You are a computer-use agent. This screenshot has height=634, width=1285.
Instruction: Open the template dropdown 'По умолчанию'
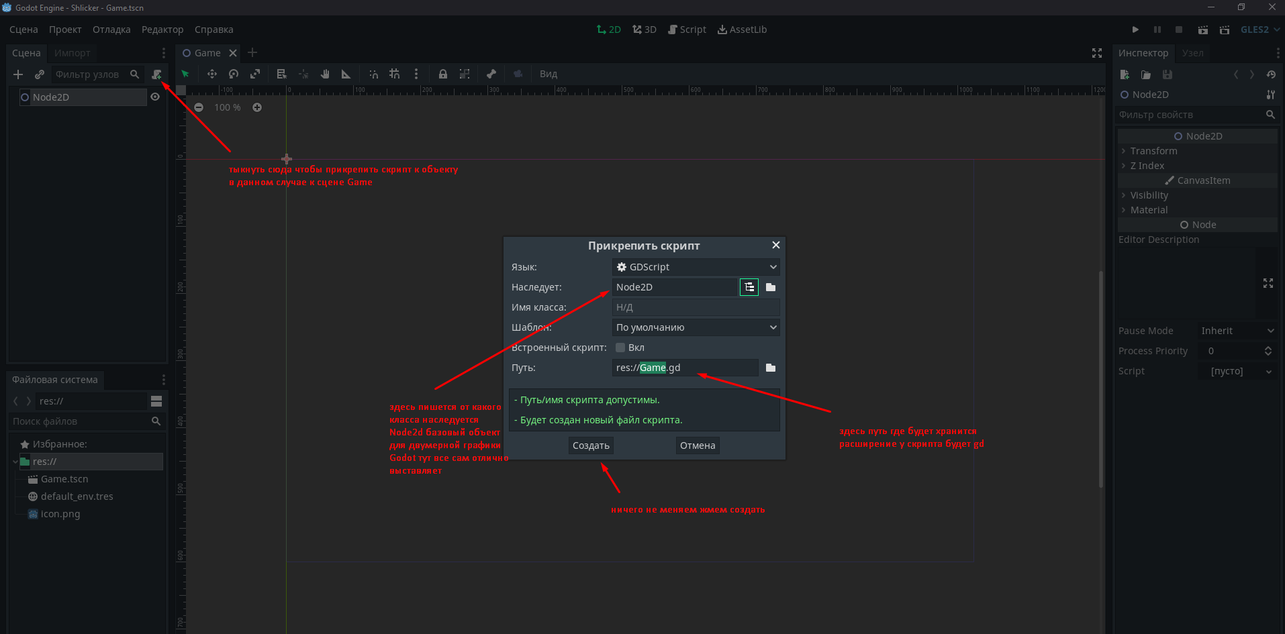pyautogui.click(x=696, y=327)
